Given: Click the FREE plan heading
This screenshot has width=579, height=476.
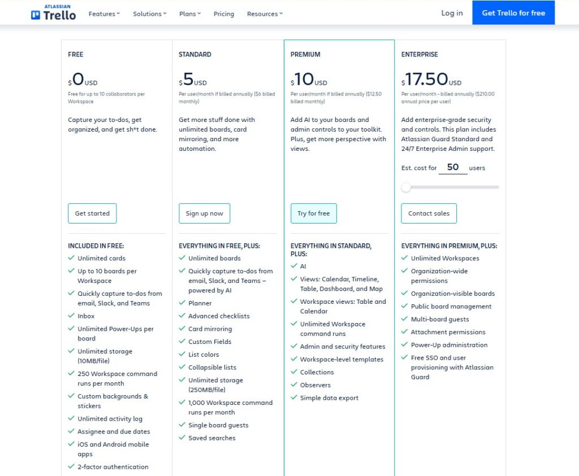Looking at the screenshot, I should click(x=75, y=54).
